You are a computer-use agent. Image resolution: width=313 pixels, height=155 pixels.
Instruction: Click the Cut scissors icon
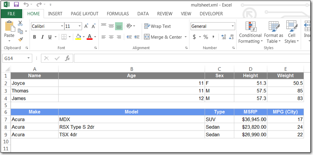pos(20,23)
